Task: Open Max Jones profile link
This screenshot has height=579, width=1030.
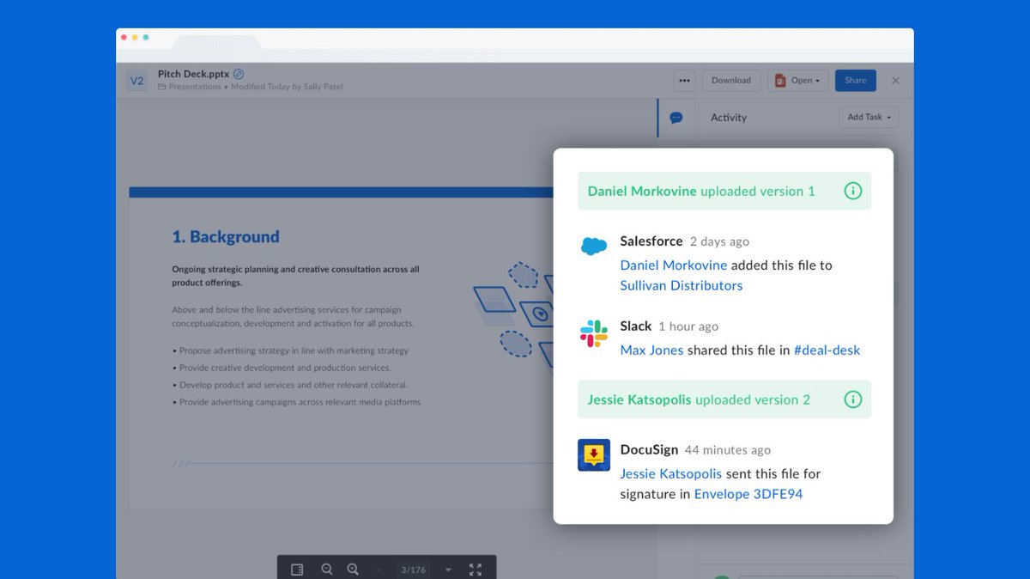Action: [x=651, y=350]
